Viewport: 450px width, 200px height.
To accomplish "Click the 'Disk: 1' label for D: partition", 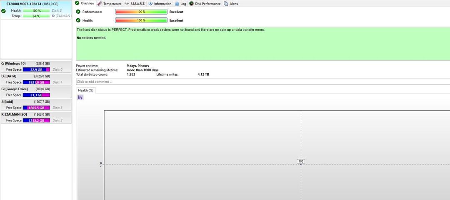I will tap(57, 82).
